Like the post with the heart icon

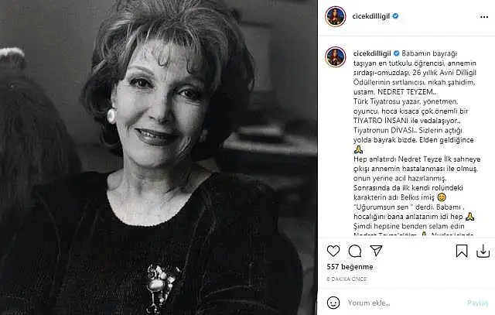point(333,252)
